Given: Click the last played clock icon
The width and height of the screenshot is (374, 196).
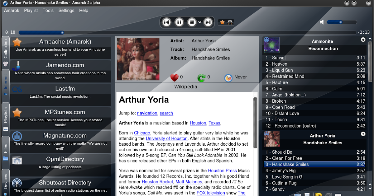Looking at the screenshot, I should [228, 78].
